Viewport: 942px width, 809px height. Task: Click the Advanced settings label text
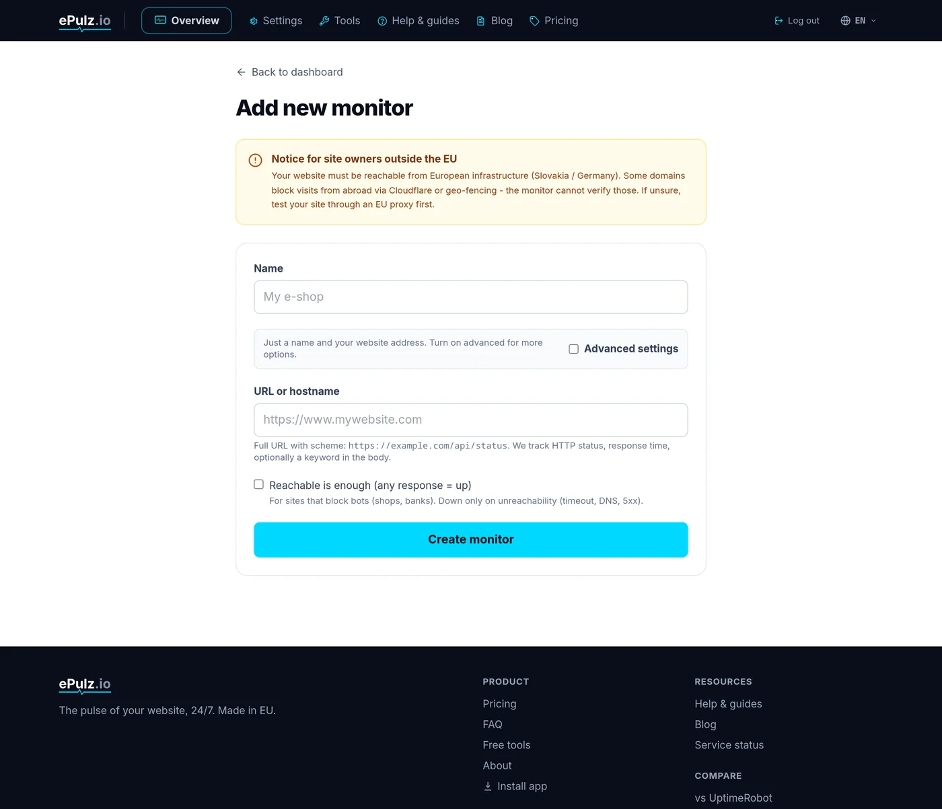point(631,349)
